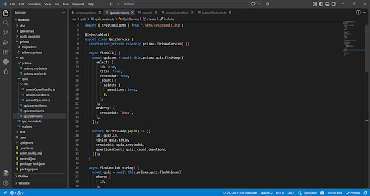This screenshot has height=196, width=370.
Task: Open the View menu
Action: point(48,4)
